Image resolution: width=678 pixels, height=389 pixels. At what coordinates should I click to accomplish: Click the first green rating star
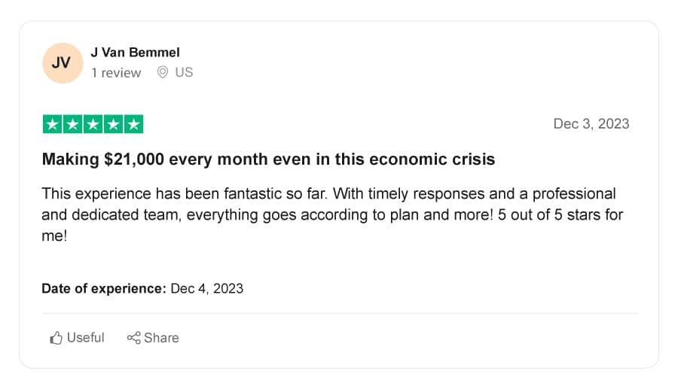[x=52, y=124]
